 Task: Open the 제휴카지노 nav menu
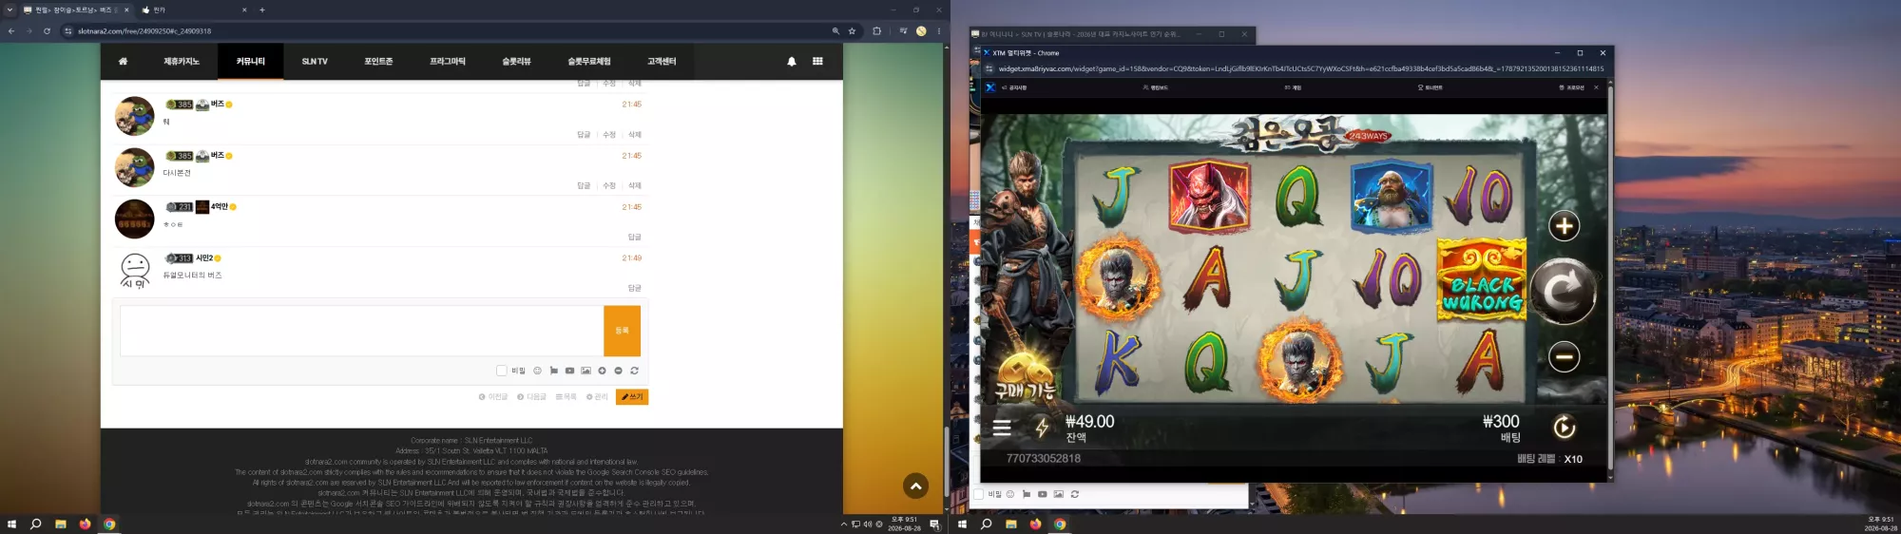(182, 62)
